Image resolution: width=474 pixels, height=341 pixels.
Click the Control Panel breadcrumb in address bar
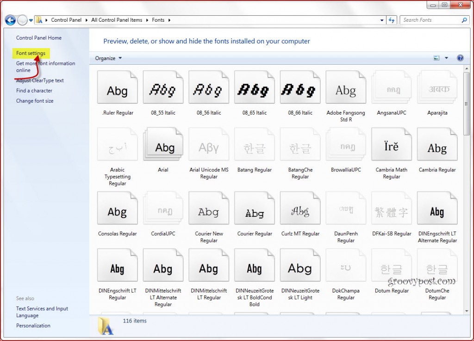coord(66,20)
